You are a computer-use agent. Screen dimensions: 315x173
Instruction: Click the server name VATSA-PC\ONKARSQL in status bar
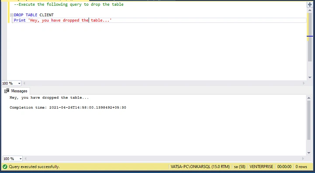click(200, 167)
